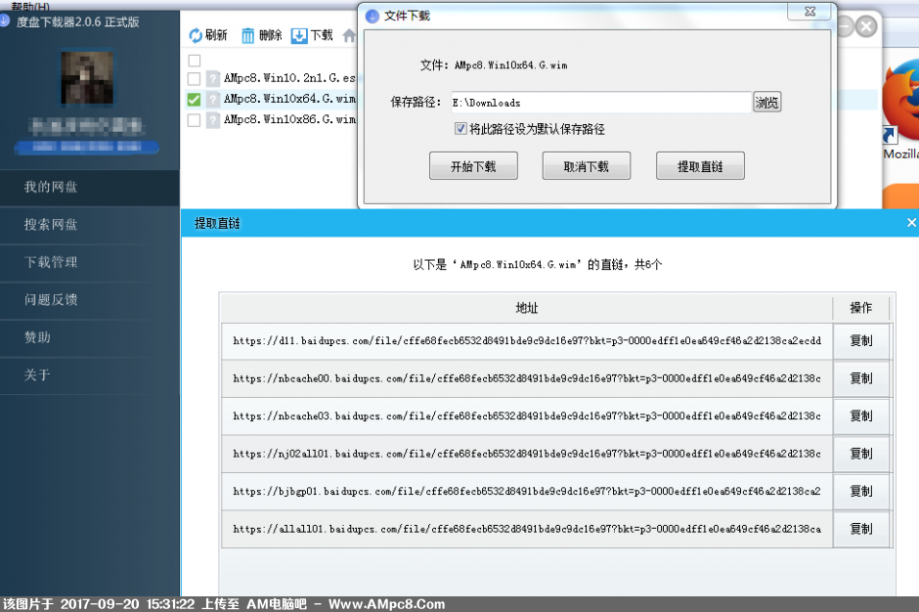Click file icon of AMpc8.Win10x64.G.wim
The image size is (919, 612).
213,99
